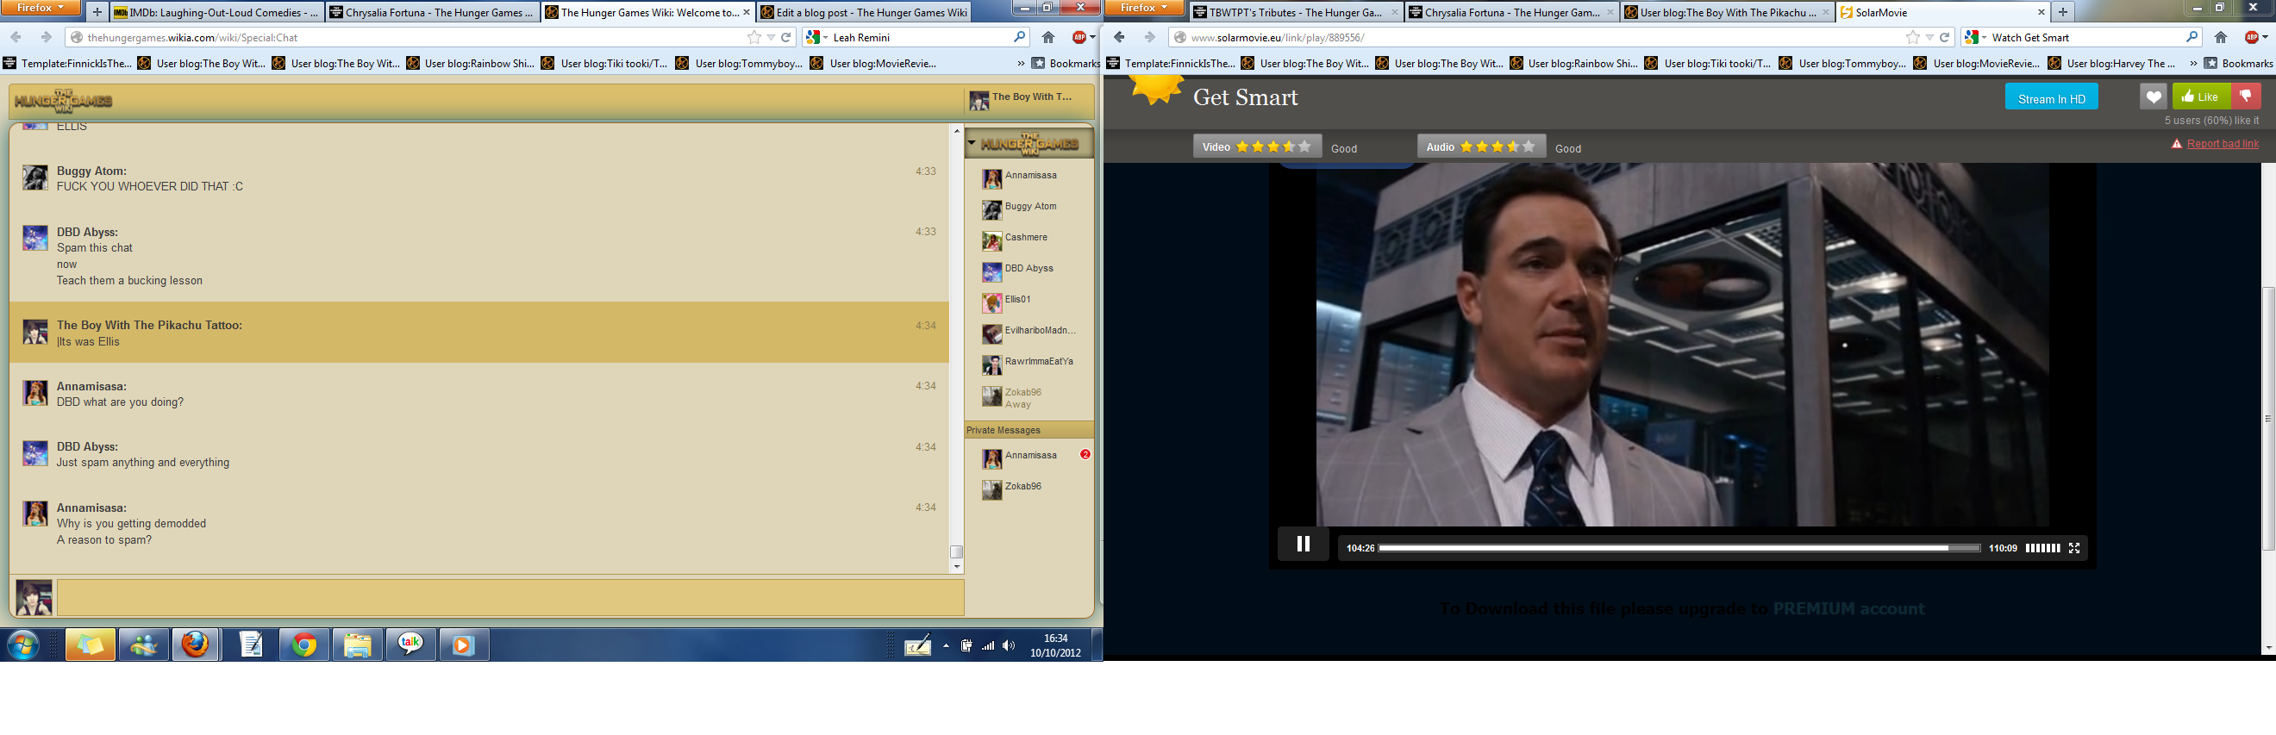This screenshot has height=735, width=2276.
Task: Click the red thumbs-down dislike button
Action: (2245, 97)
